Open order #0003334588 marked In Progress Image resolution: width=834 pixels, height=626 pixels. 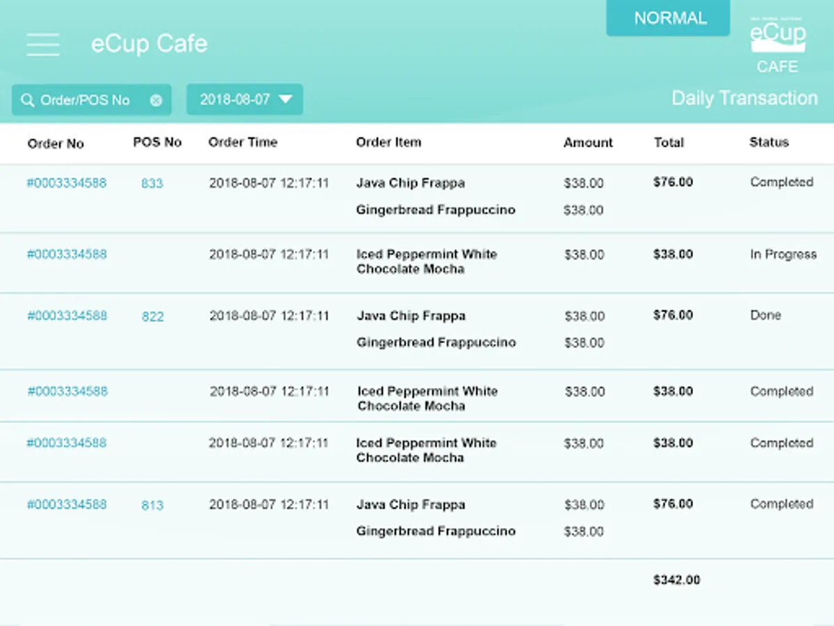pyautogui.click(x=67, y=254)
